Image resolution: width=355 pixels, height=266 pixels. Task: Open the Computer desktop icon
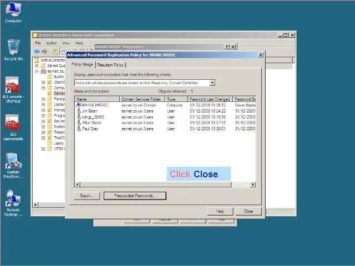tap(13, 13)
